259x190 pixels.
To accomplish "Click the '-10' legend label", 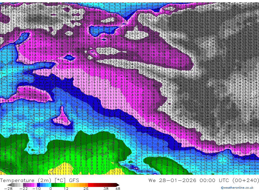I will [37, 189].
